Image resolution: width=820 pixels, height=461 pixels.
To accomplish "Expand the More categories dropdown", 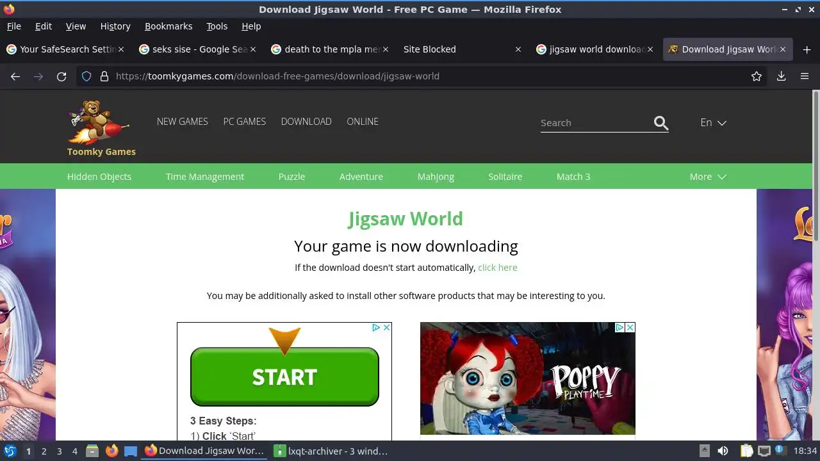I will click(708, 177).
